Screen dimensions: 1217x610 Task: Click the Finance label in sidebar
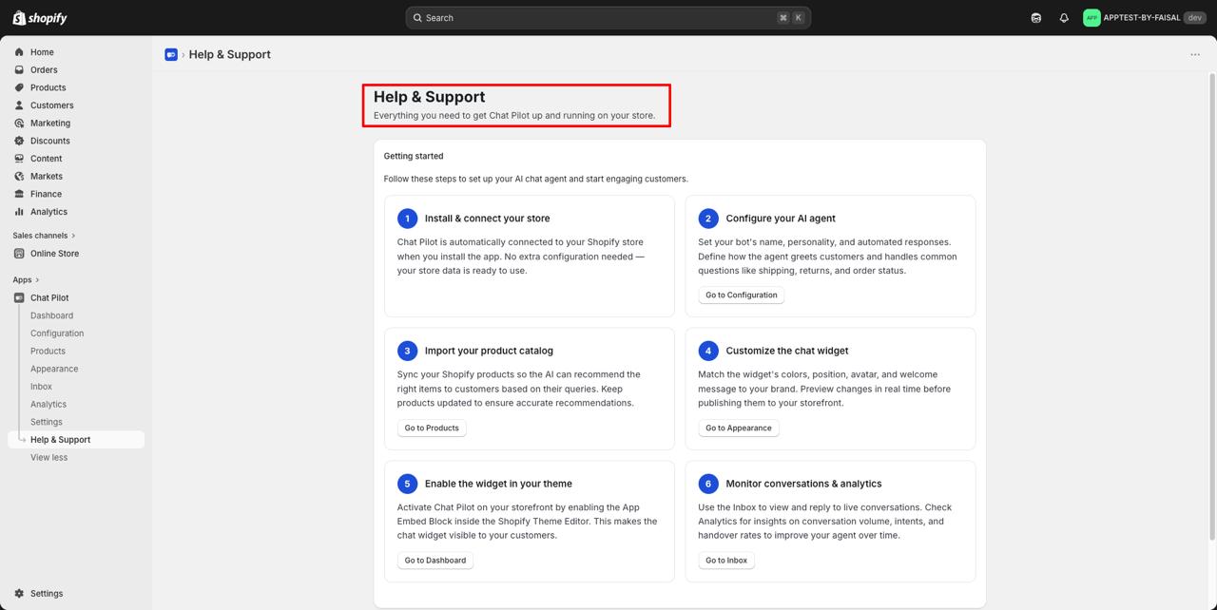pyautogui.click(x=46, y=194)
